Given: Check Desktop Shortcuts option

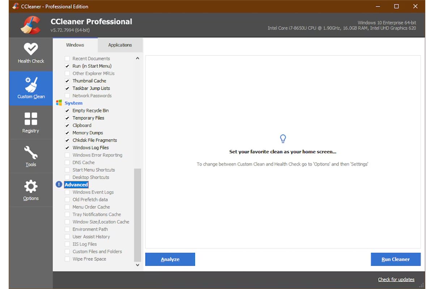Looking at the screenshot, I should (67, 177).
